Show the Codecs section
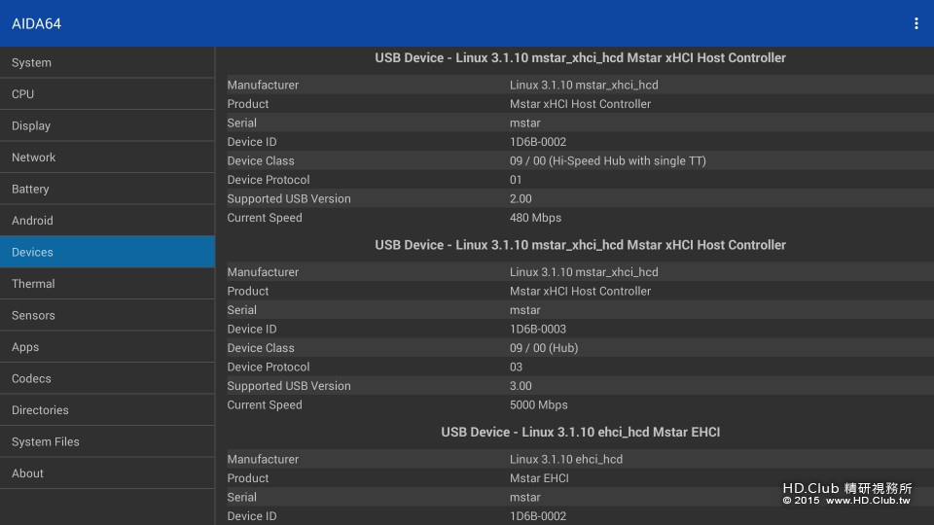 [107, 378]
